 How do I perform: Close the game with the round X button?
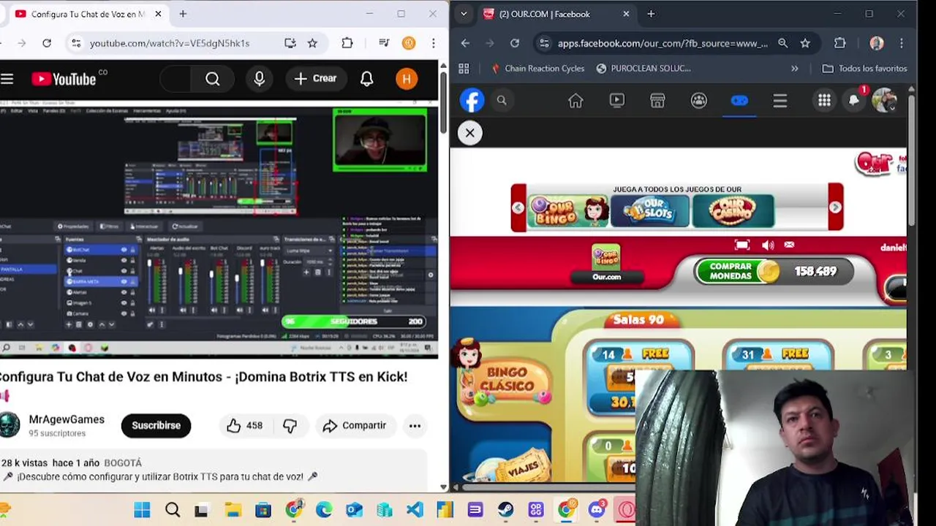[470, 133]
